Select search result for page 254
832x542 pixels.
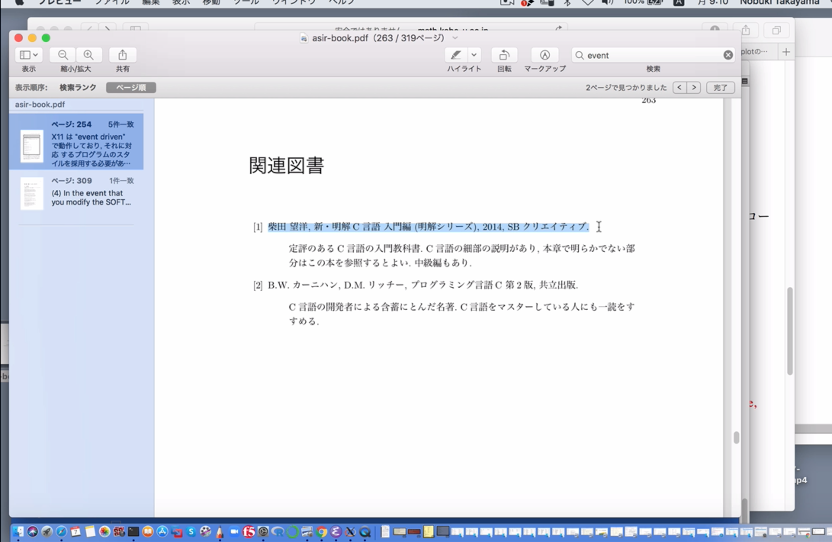point(76,142)
